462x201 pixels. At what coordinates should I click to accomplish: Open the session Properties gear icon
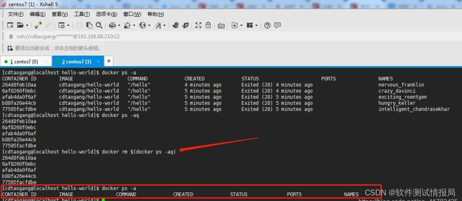pos(61,26)
